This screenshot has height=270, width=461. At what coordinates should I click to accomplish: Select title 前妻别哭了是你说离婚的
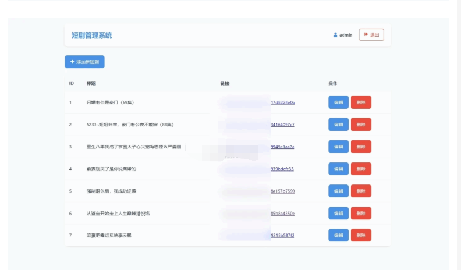coord(111,169)
